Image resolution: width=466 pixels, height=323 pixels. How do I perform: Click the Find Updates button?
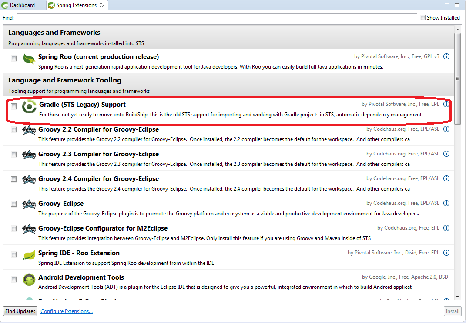click(x=20, y=311)
